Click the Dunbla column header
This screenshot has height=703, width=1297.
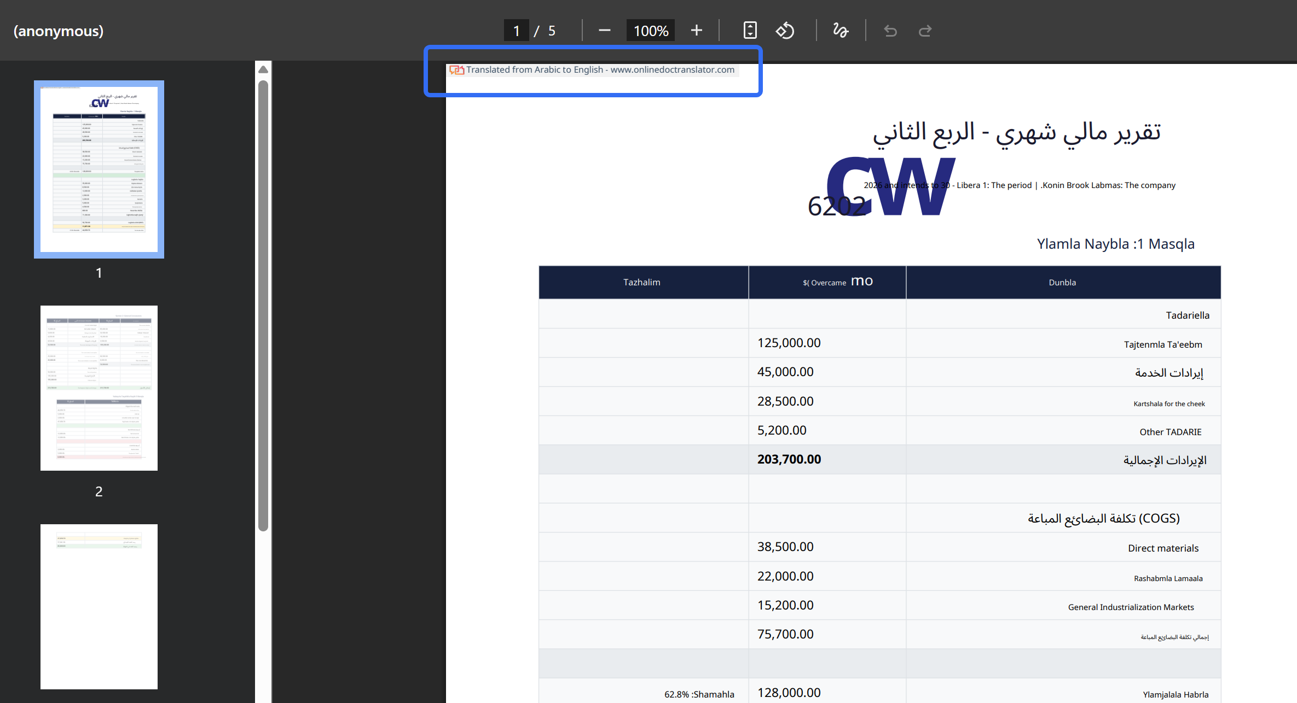(1063, 282)
